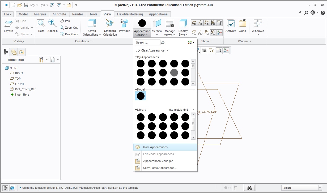Open the File menu
The height and width of the screenshot is (193, 327).
(8, 14)
